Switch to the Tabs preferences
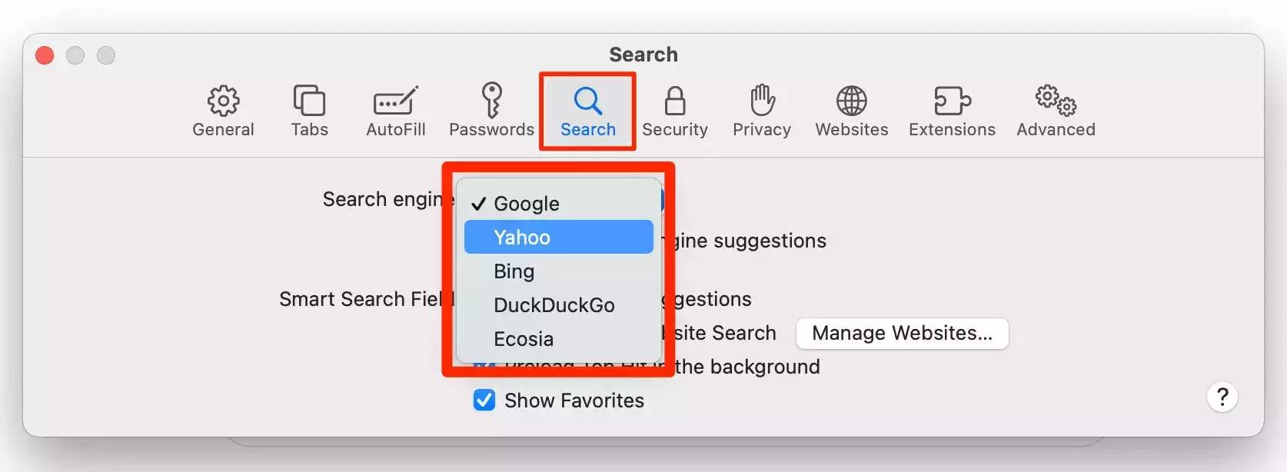Viewport: 1287px width, 472px height. pyautogui.click(x=309, y=111)
